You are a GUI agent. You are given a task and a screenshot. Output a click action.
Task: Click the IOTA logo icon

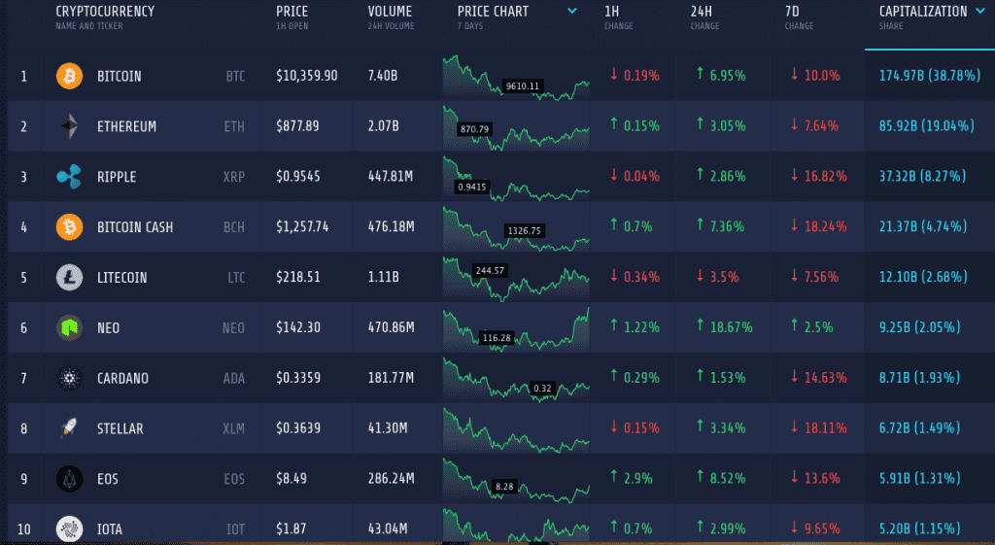tap(69, 528)
